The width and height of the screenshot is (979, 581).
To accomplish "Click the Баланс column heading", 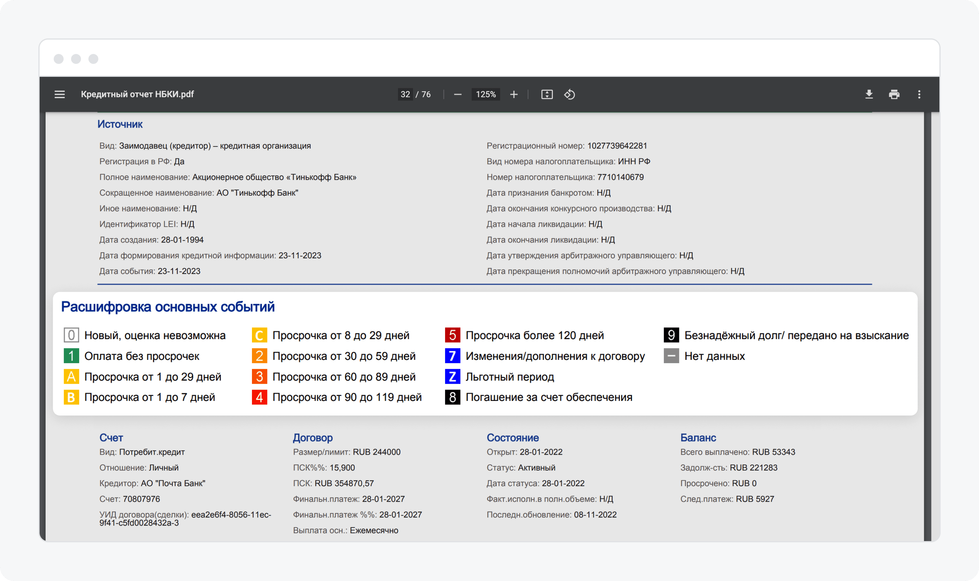I will coord(698,438).
